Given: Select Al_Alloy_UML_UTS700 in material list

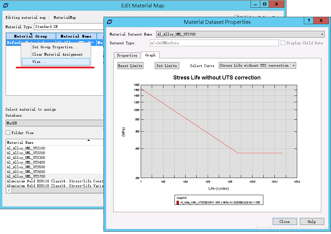Looking at the screenshot, I should (55, 176).
